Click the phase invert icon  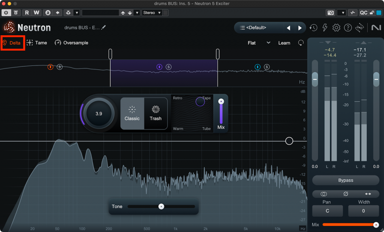tap(346, 194)
